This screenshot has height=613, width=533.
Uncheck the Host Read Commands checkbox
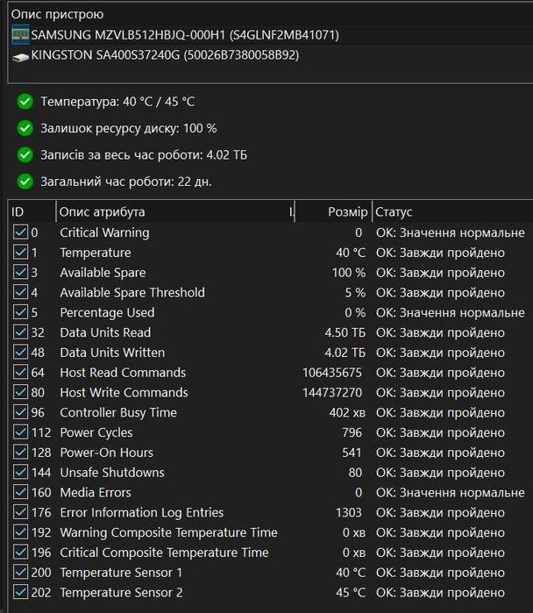20,372
